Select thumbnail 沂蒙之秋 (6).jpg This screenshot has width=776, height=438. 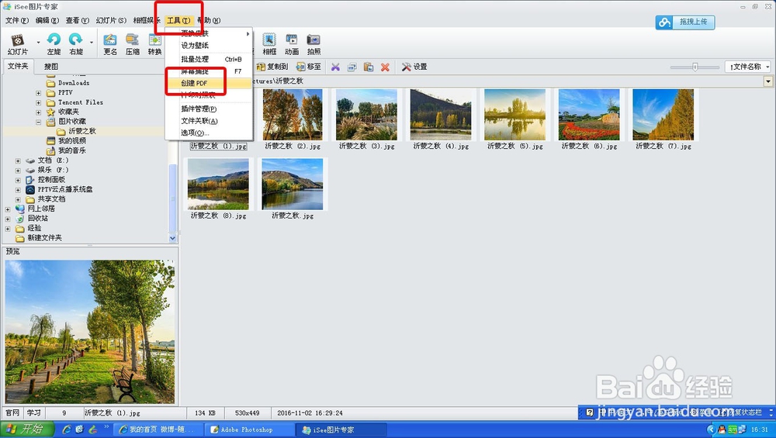point(590,119)
